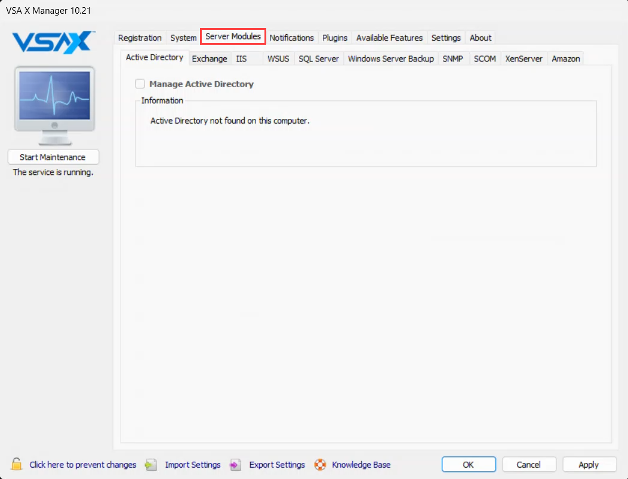Image resolution: width=628 pixels, height=479 pixels.
Task: Open the Registration tab
Action: click(140, 38)
